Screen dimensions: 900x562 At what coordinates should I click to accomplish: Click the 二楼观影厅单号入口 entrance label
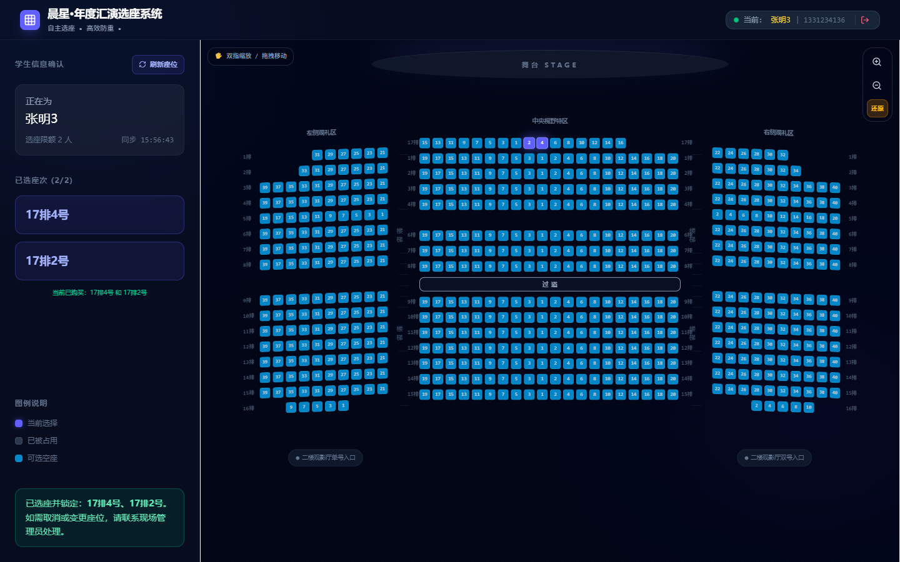coord(326,458)
